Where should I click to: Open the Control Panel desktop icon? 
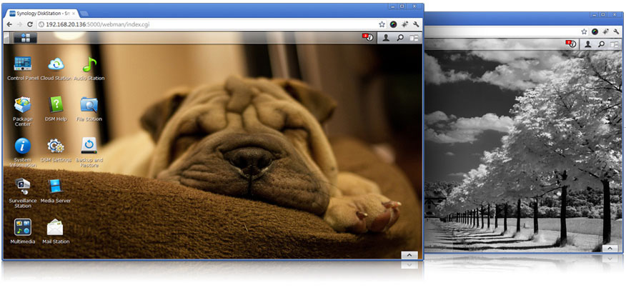[x=22, y=65]
